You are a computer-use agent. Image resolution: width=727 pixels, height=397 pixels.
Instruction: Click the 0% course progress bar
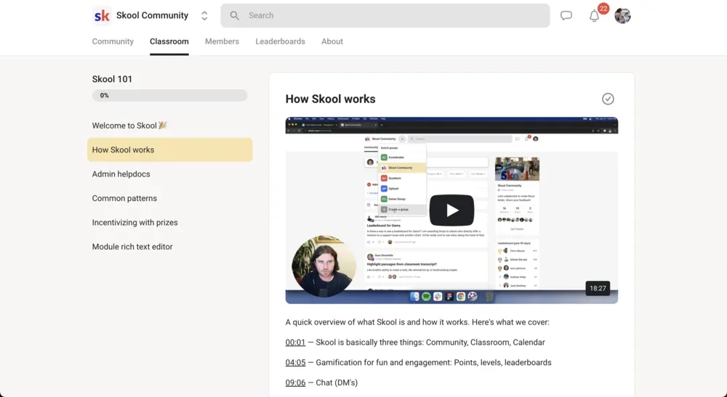[169, 95]
